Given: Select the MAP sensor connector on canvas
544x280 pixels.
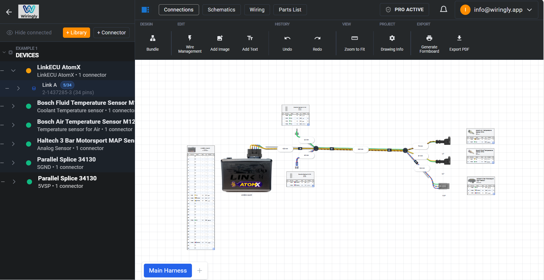Looking at the screenshot, I should 444,186.
